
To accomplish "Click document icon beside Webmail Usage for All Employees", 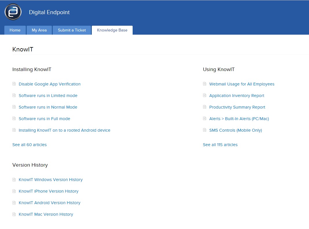I will click(x=204, y=84).
